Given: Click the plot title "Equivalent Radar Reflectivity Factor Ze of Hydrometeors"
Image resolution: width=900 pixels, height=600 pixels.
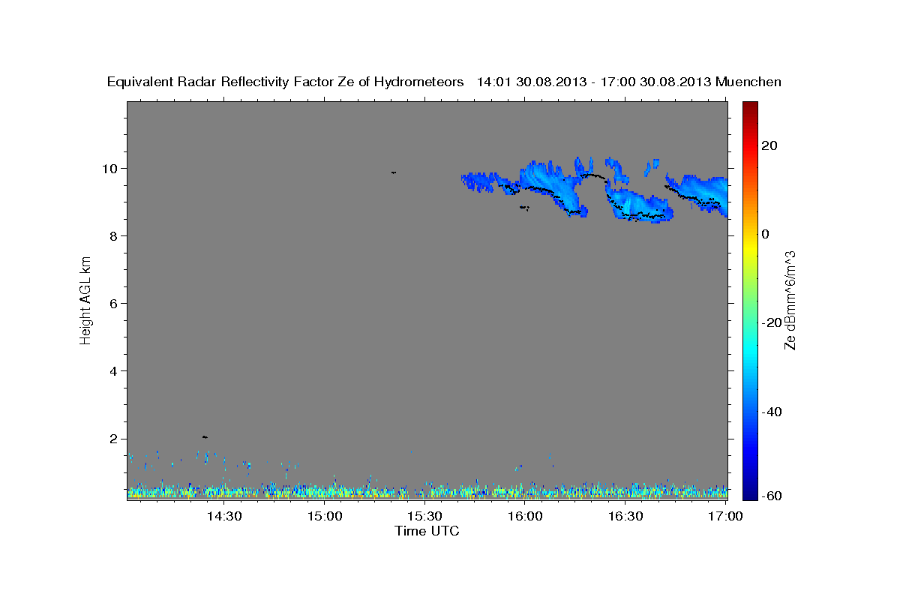Looking at the screenshot, I should point(286,82).
